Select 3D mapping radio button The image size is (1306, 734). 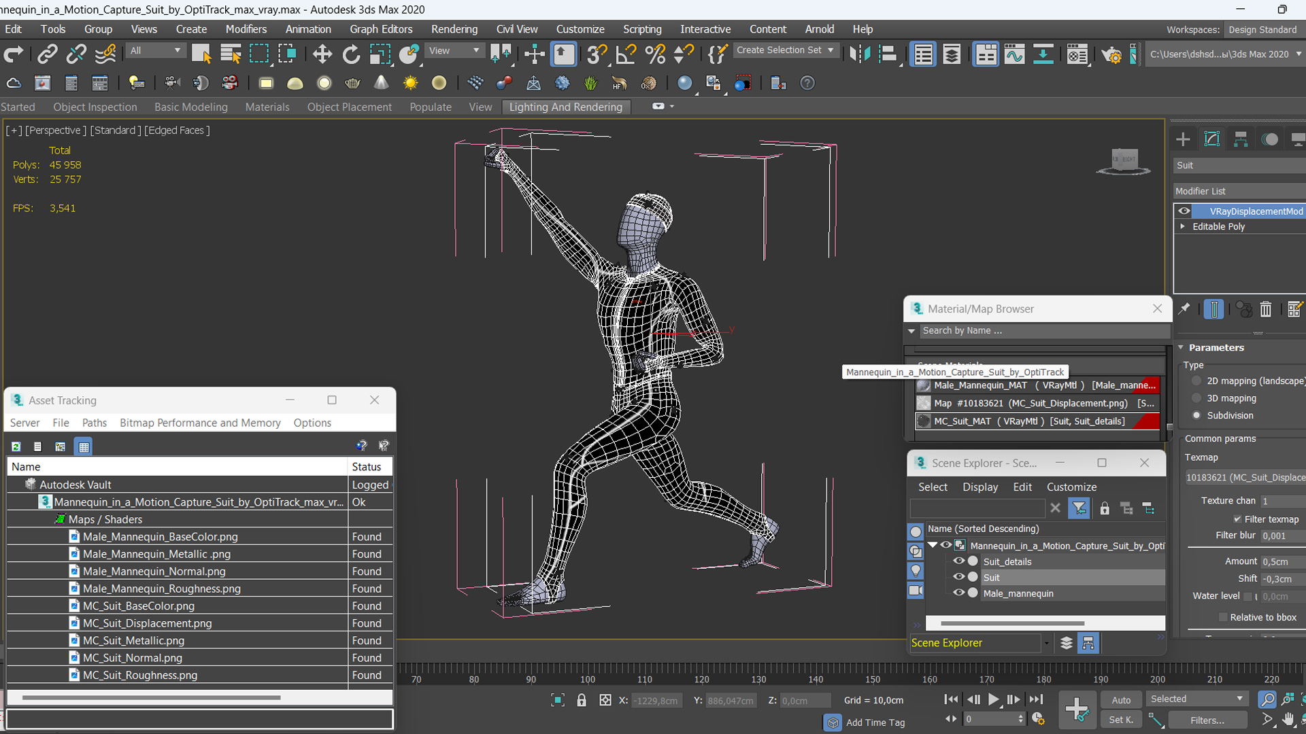click(1197, 398)
